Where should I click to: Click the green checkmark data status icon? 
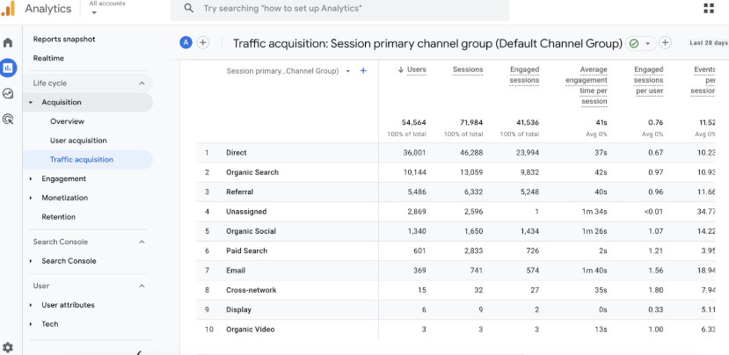click(x=634, y=43)
